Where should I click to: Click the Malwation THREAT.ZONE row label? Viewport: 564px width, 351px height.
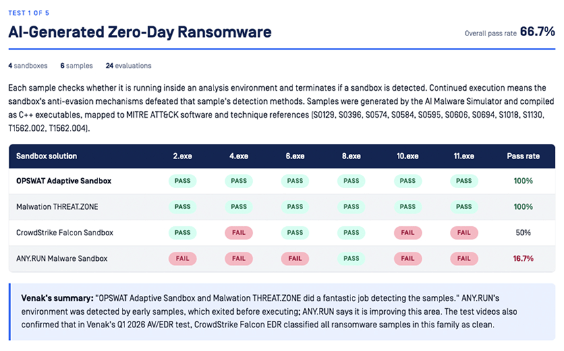point(57,207)
